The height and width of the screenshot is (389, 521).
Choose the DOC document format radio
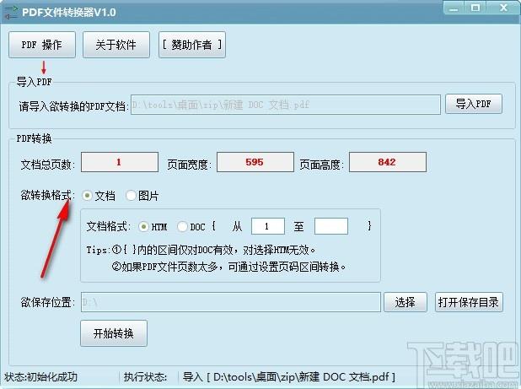tap(182, 227)
